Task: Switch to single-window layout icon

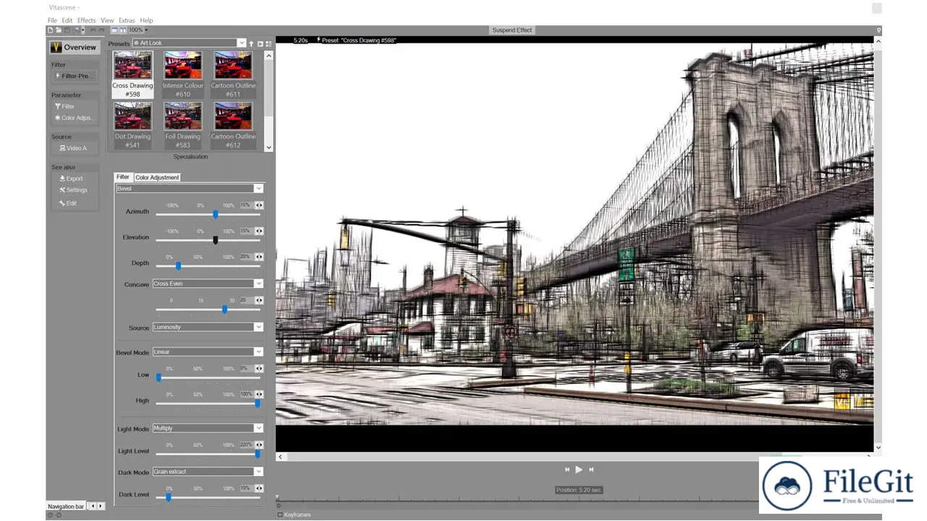Action: click(x=114, y=30)
